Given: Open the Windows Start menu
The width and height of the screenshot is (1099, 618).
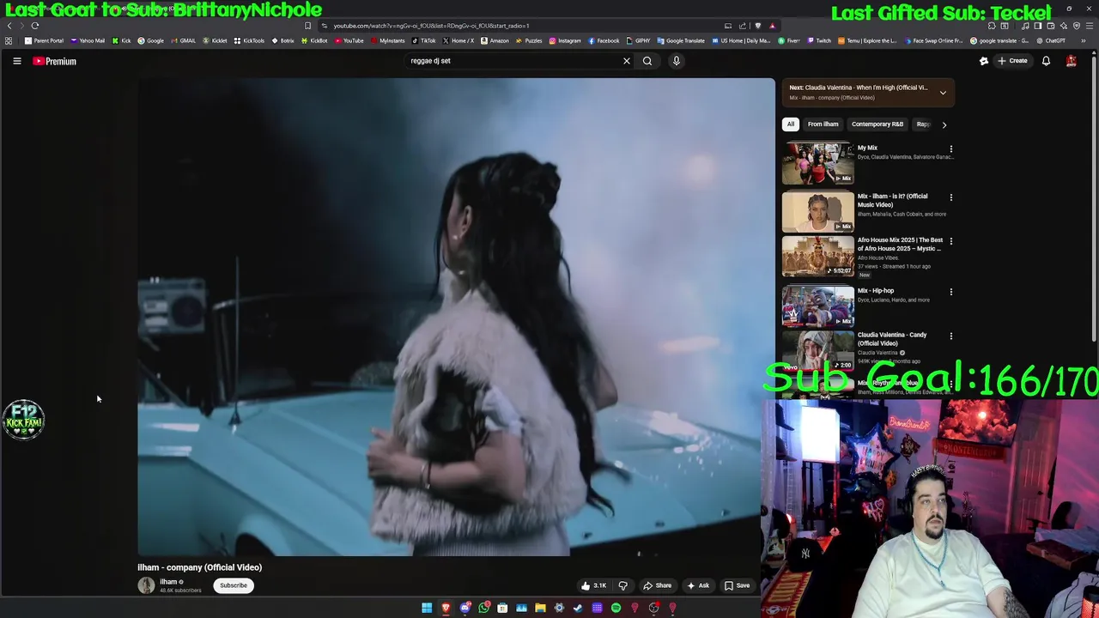Looking at the screenshot, I should 427,608.
